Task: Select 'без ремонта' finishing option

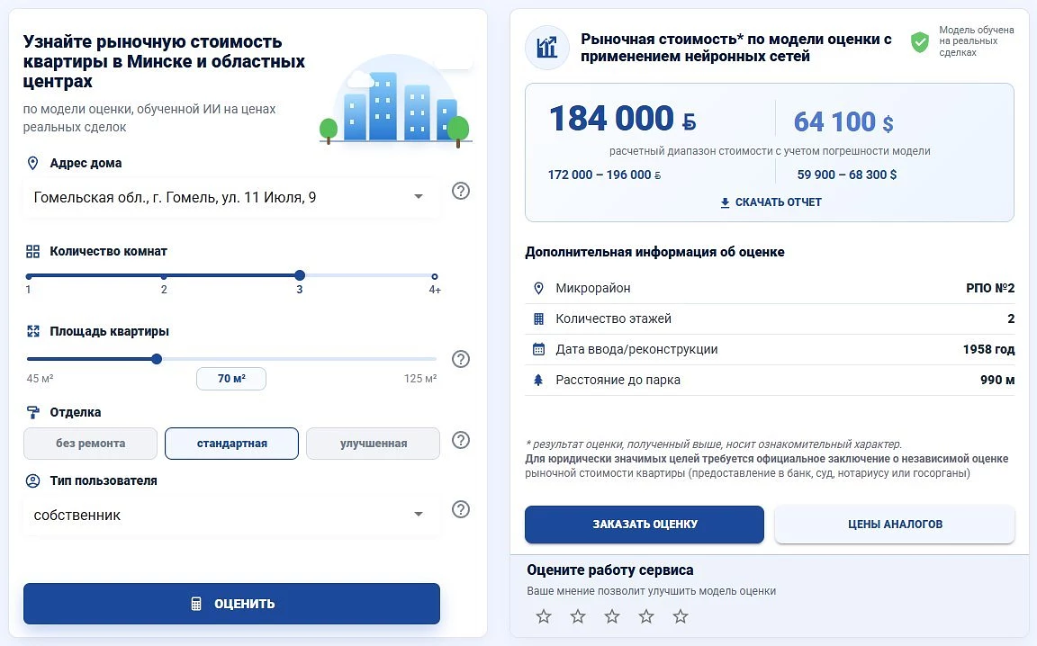Action: [x=91, y=443]
